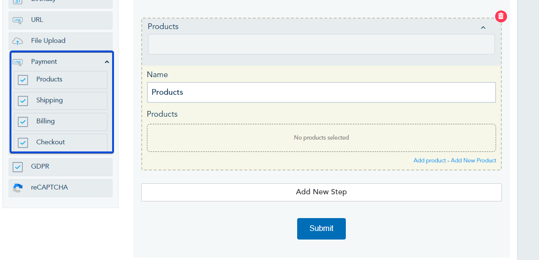
Task: Focus the Name input field
Action: click(x=321, y=92)
